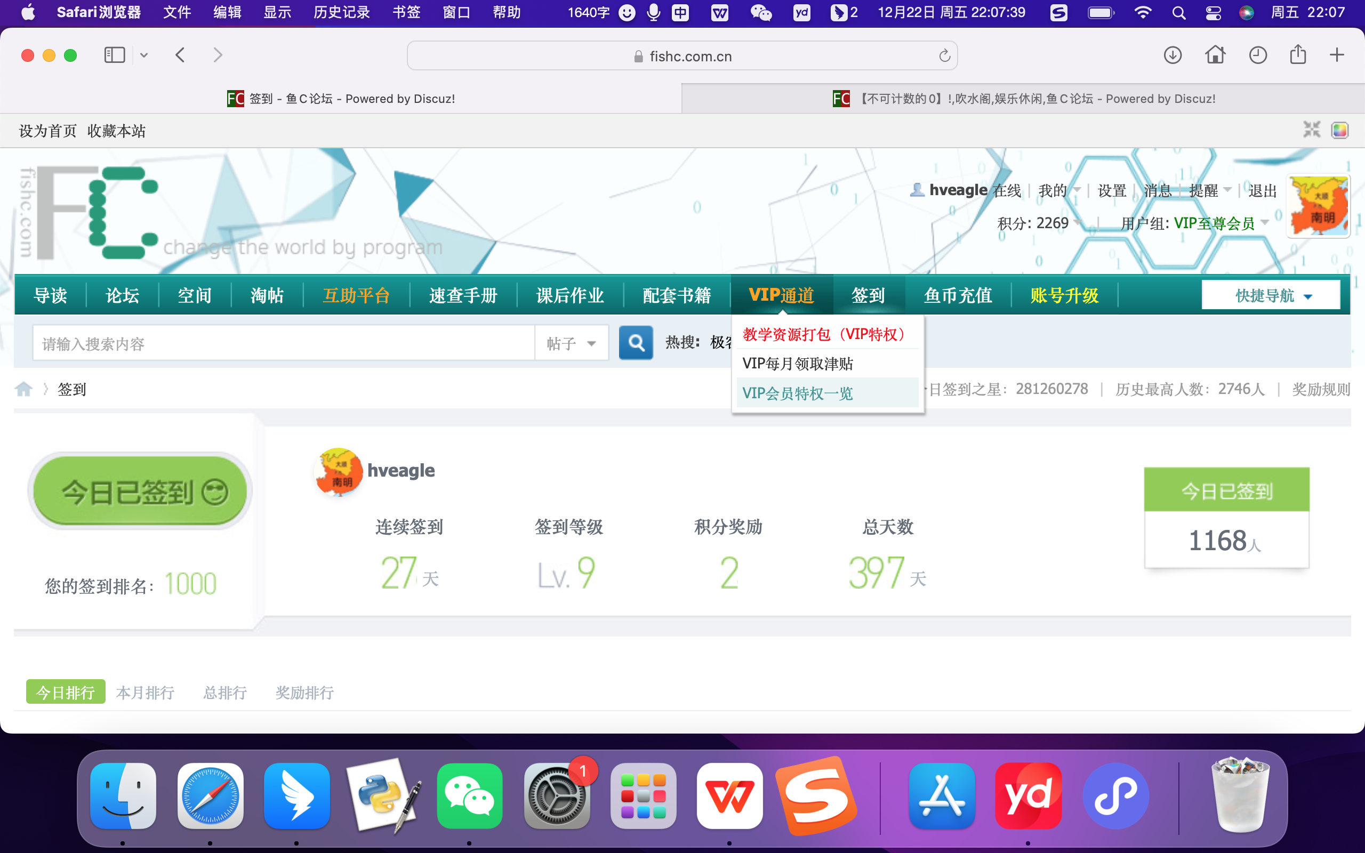
Task: Switch page width with collapse icon
Action: (1312, 130)
